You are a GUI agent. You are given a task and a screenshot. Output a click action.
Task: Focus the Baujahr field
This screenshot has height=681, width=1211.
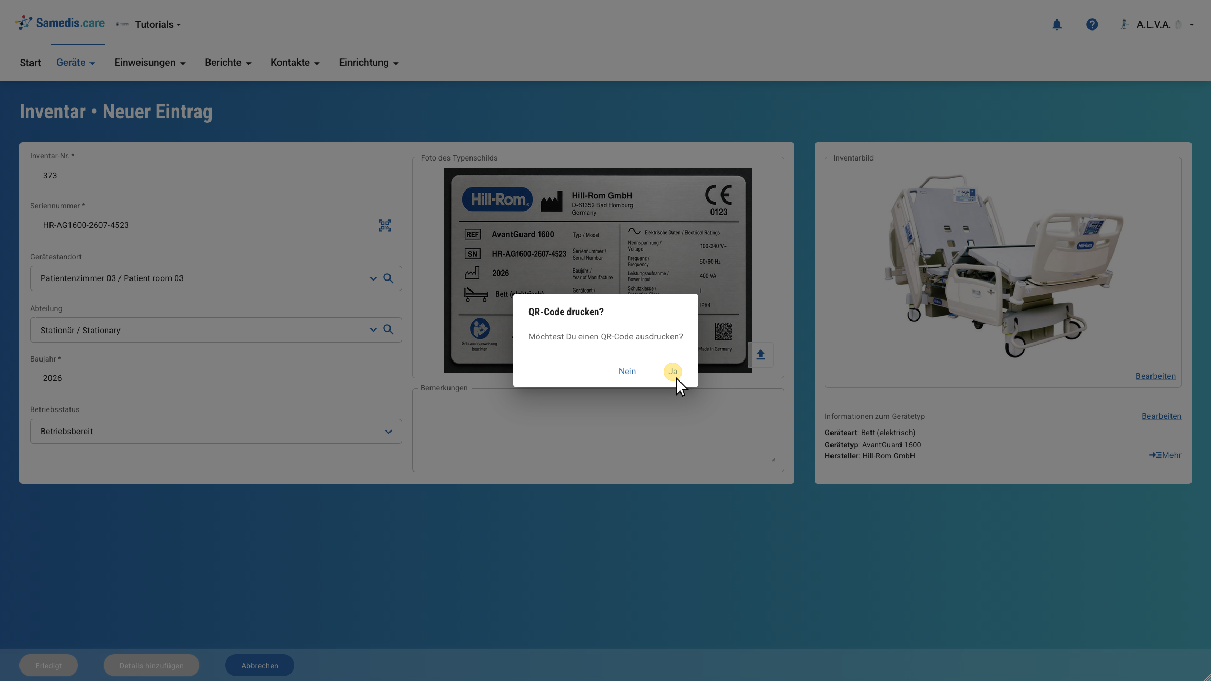(216, 378)
